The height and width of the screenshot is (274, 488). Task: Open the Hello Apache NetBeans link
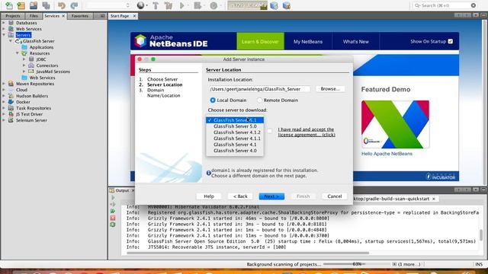tap(387, 154)
